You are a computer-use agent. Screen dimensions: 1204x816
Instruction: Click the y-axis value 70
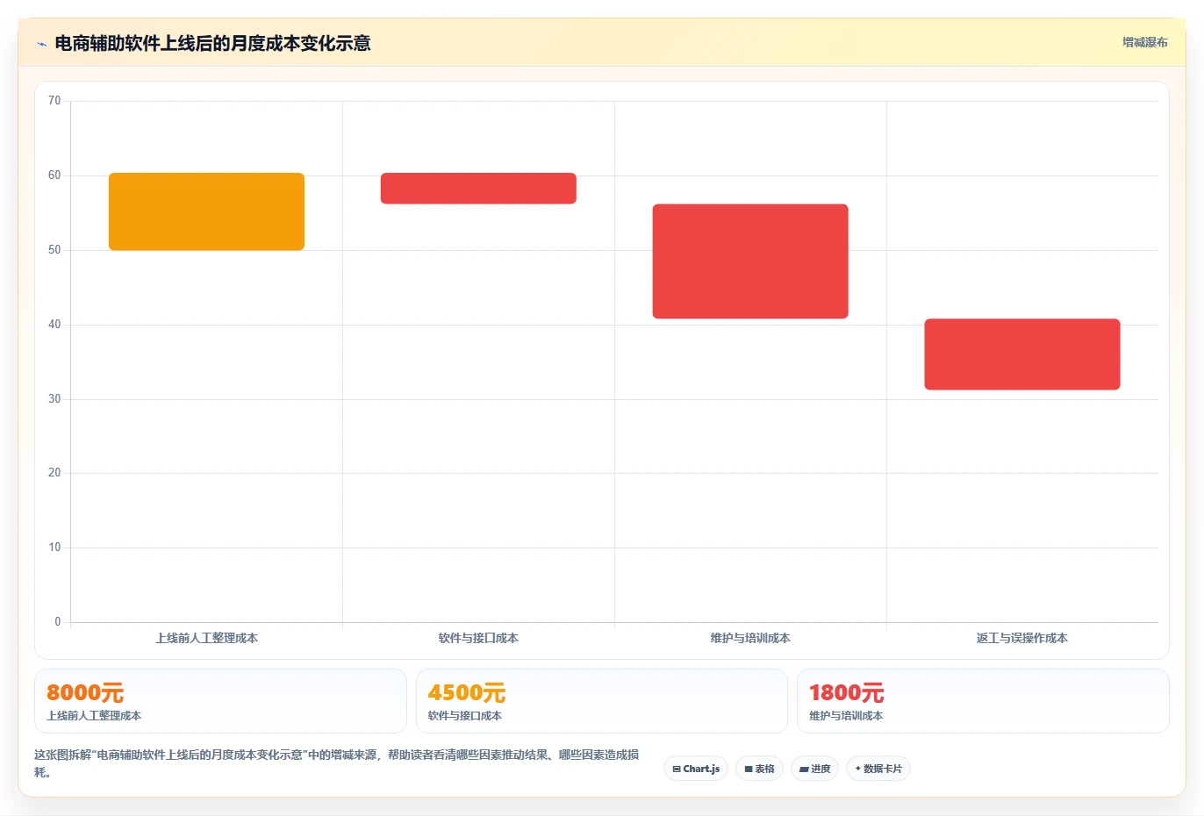[x=54, y=101]
